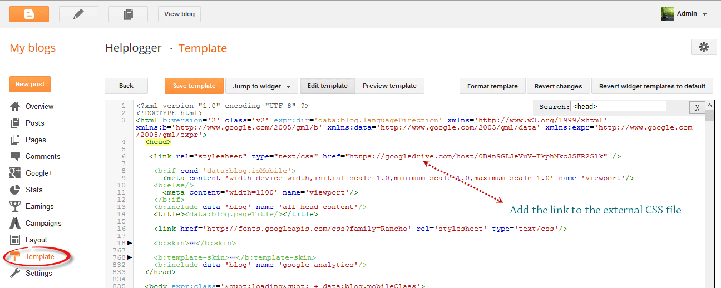The height and width of the screenshot is (288, 721).
Task: Click the closing </head> tag line
Action: click(160, 272)
